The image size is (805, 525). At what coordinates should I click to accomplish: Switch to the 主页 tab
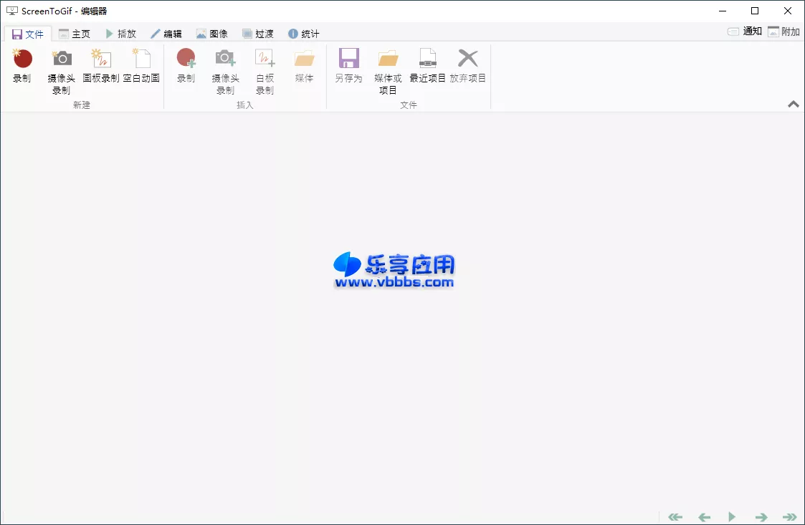pos(75,33)
